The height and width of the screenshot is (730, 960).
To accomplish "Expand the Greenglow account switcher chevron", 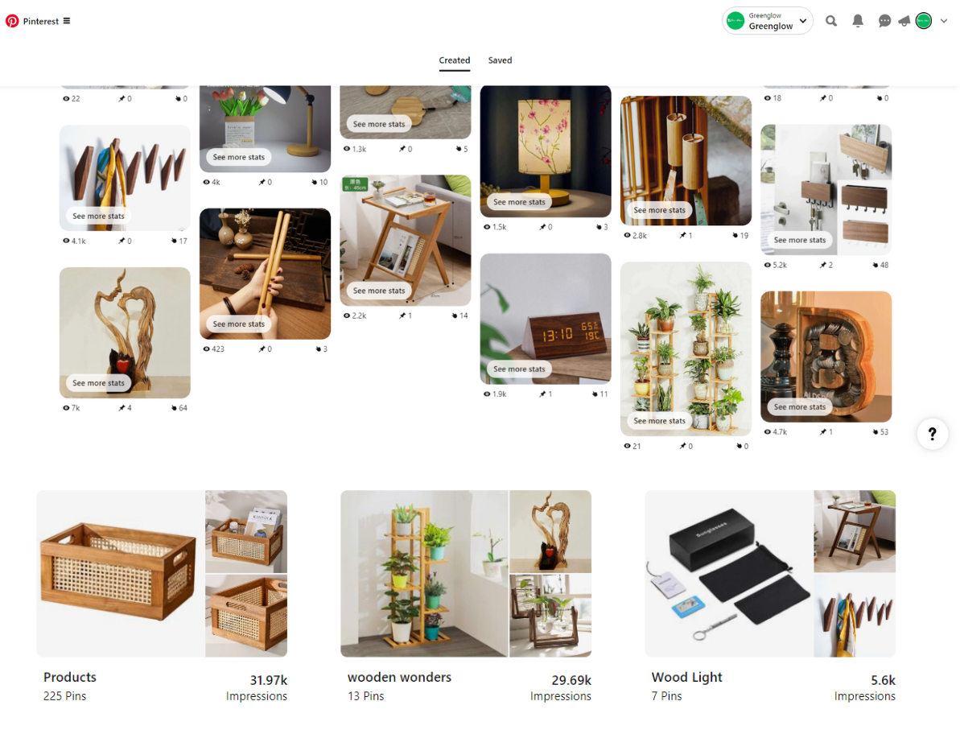I will (x=802, y=21).
